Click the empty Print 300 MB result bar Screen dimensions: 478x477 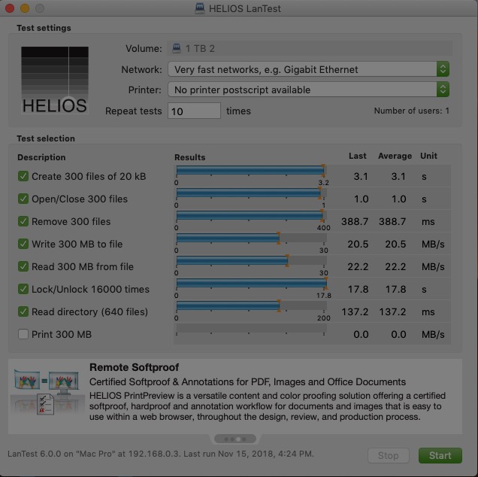[252, 328]
